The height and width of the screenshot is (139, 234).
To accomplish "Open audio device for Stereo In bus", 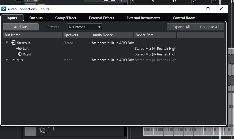I will pyautogui.click(x=113, y=43).
